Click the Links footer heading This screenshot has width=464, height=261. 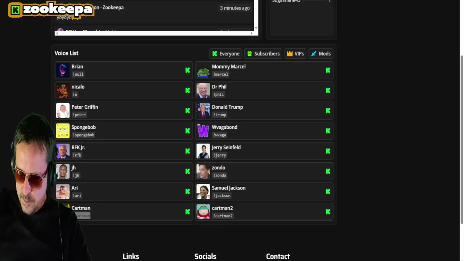pyautogui.click(x=131, y=256)
